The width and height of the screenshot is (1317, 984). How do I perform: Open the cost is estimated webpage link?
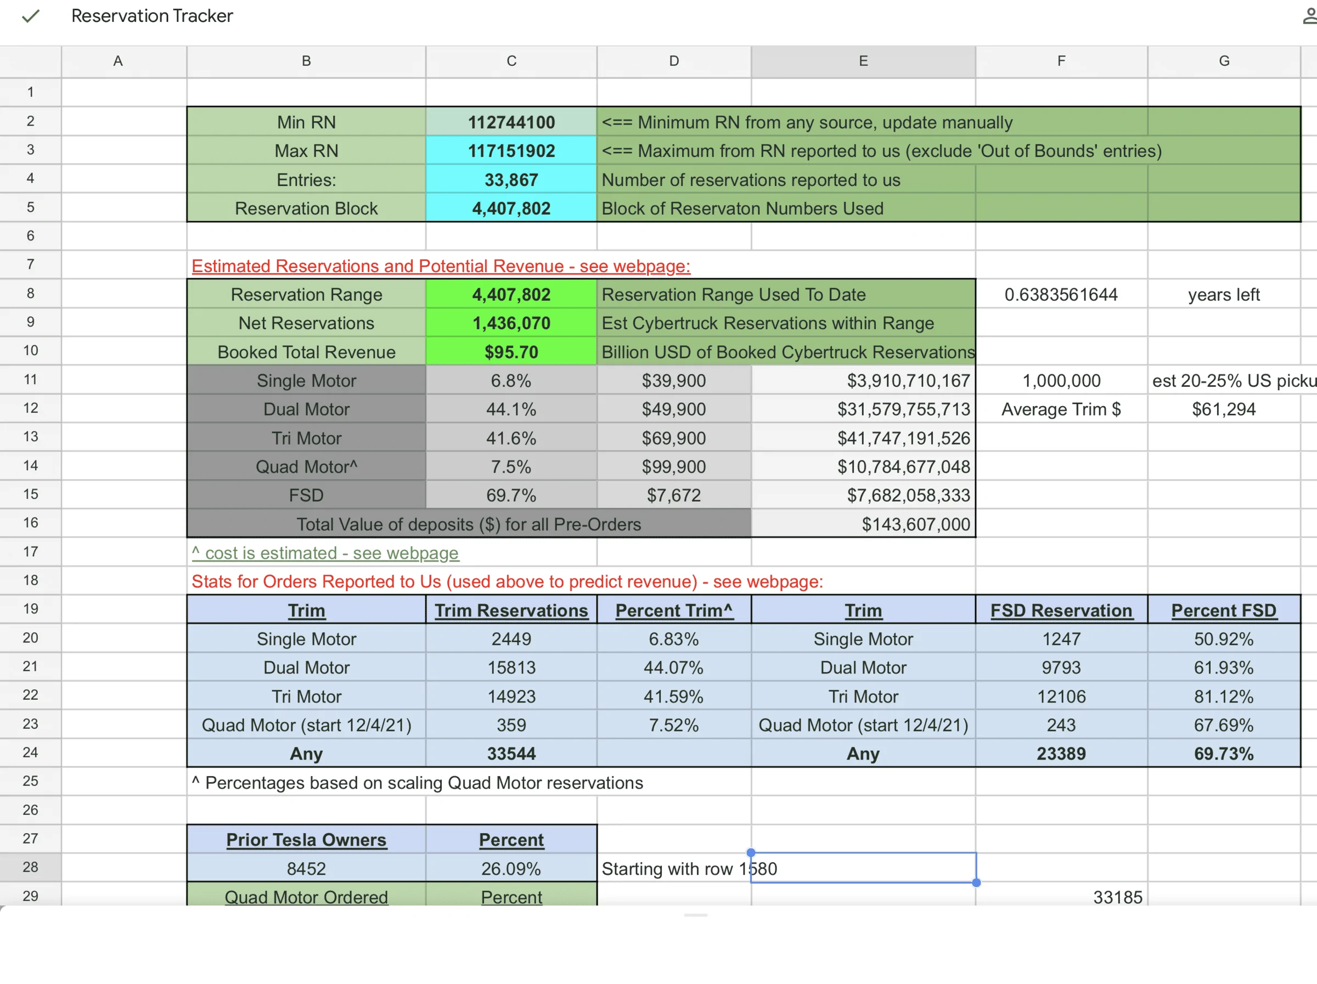coord(325,553)
